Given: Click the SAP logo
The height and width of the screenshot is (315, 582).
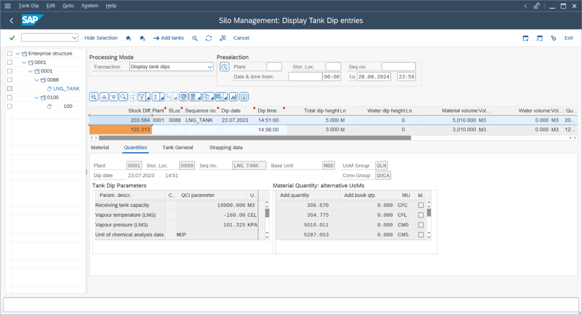Looking at the screenshot, I should [x=32, y=20].
